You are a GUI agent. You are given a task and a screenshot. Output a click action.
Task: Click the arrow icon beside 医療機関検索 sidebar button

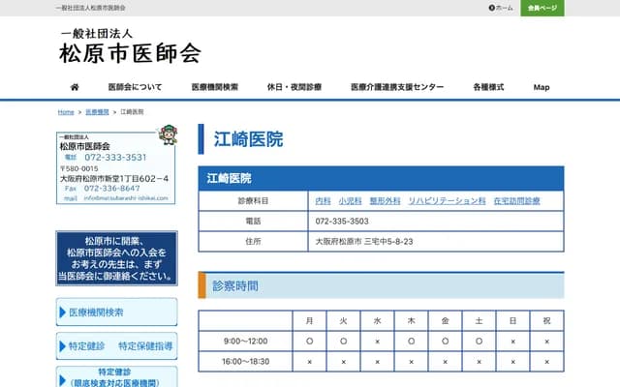[x=64, y=313]
